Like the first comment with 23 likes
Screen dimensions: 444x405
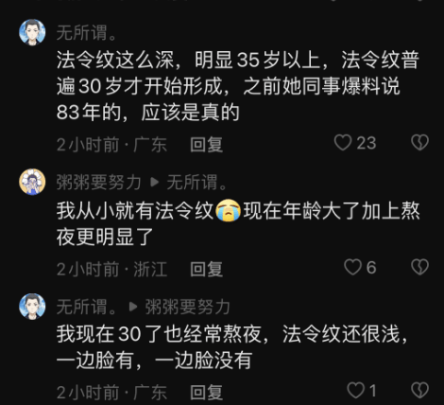coord(343,142)
